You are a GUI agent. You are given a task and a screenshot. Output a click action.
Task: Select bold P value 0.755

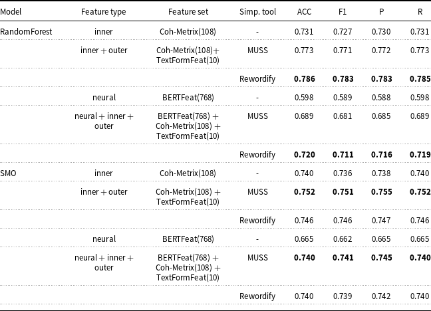point(381,192)
